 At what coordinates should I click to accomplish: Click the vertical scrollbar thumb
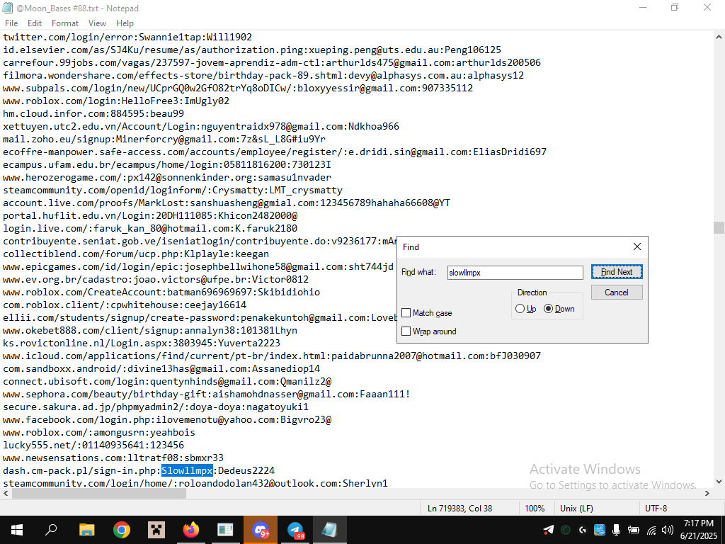coord(719,227)
